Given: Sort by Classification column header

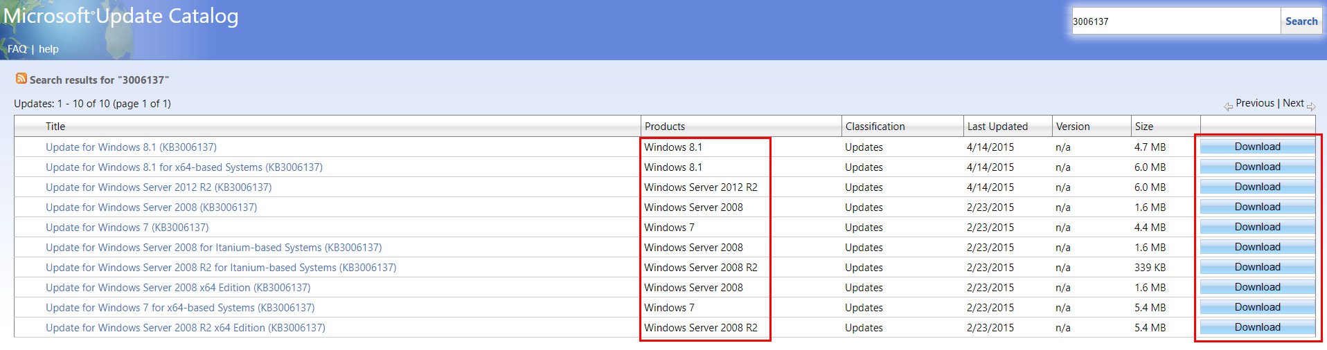Looking at the screenshot, I should [875, 127].
